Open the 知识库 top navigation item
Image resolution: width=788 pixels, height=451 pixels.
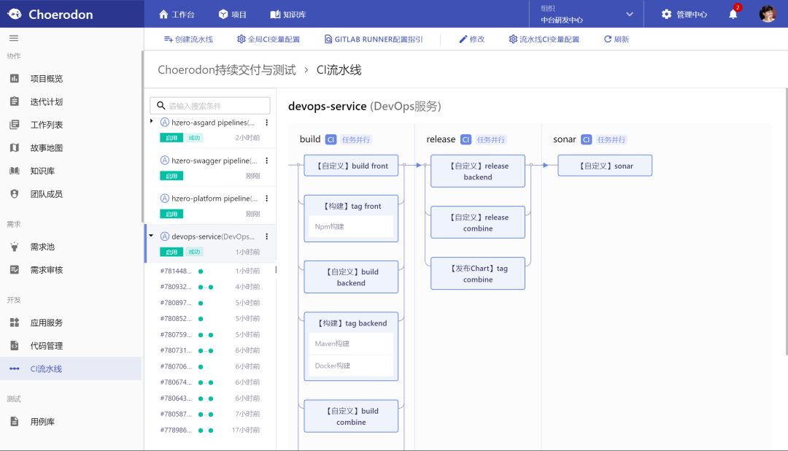(287, 15)
